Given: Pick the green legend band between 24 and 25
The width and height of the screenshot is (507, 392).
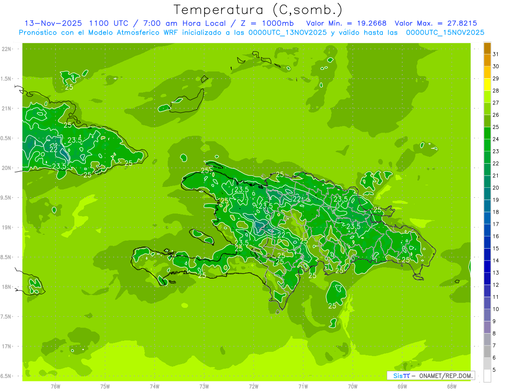Looking at the screenshot, I should [487, 133].
